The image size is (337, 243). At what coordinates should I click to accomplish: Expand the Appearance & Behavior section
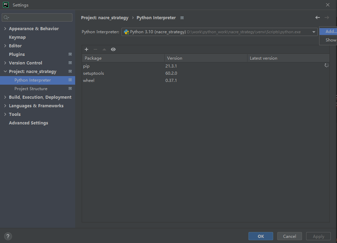coord(5,28)
